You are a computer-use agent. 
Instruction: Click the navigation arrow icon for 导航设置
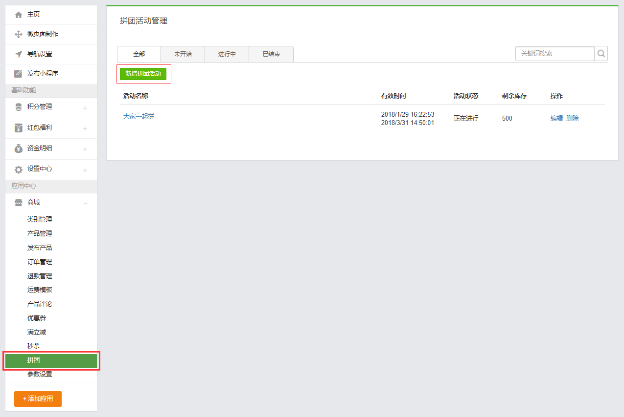pos(19,54)
